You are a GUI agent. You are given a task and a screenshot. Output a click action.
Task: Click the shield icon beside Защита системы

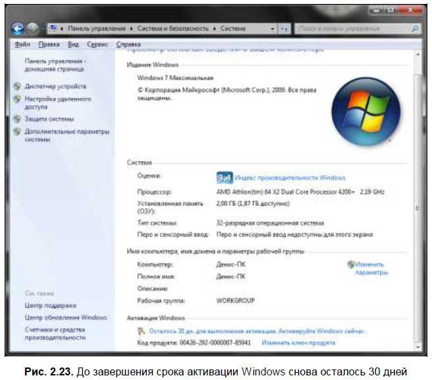click(x=17, y=119)
